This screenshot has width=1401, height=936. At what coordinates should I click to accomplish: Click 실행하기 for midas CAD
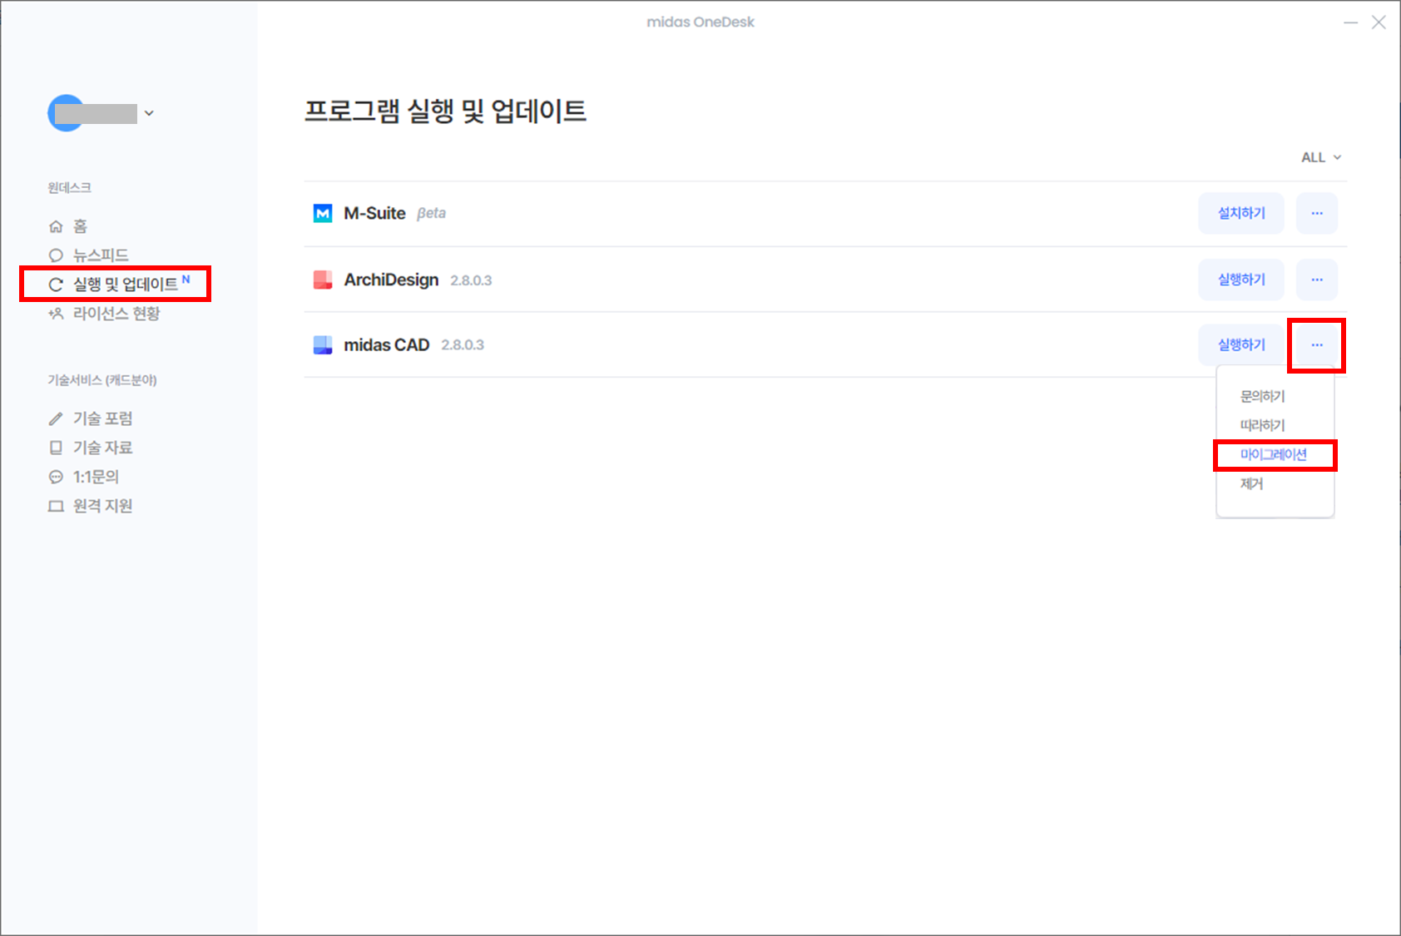(x=1241, y=344)
